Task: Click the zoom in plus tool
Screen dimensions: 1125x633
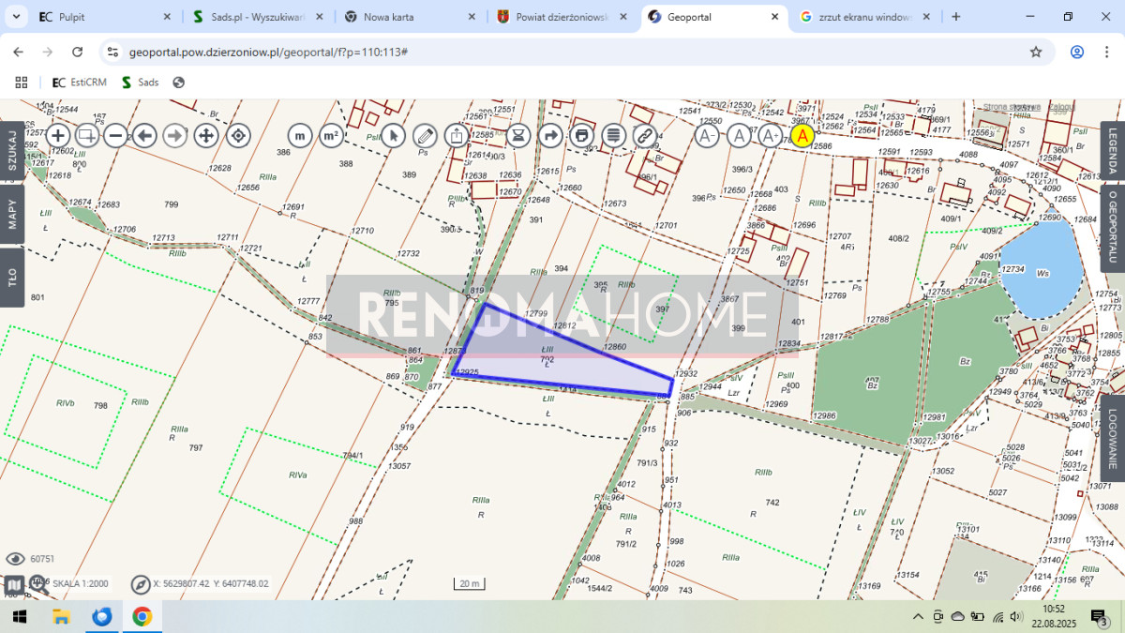Action: point(58,136)
